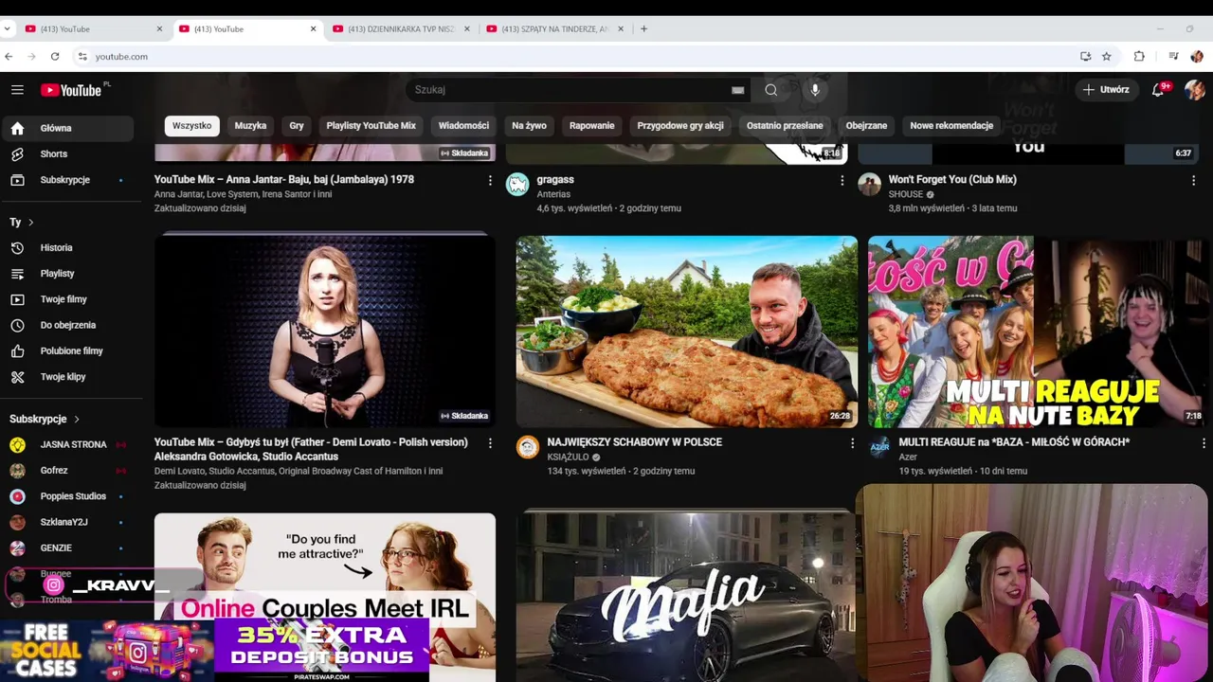The image size is (1213, 682).
Task: Reload the page in browser toolbar
Action: pos(55,57)
